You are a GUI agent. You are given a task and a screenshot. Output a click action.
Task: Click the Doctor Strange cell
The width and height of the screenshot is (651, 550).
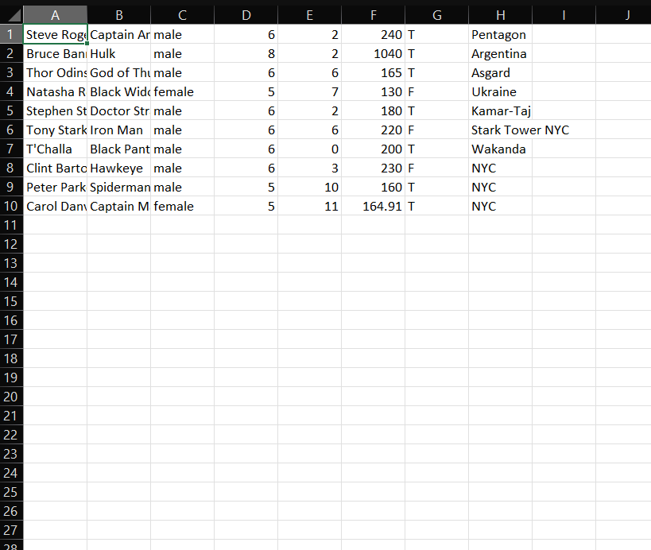click(x=118, y=110)
